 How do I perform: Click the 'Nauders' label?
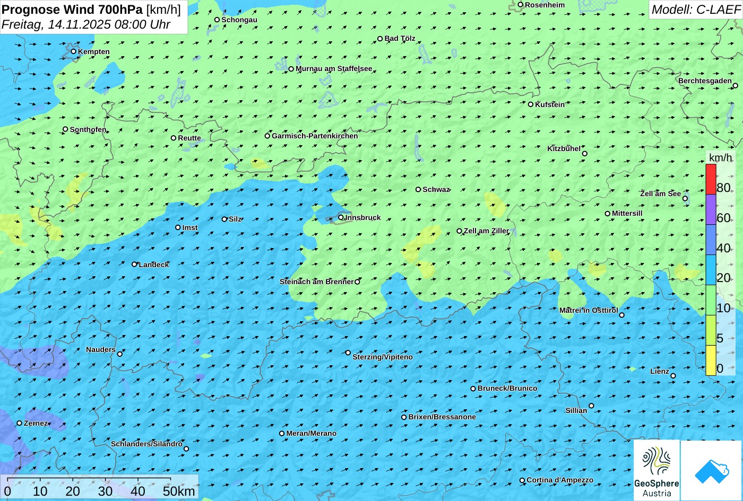[101, 349]
